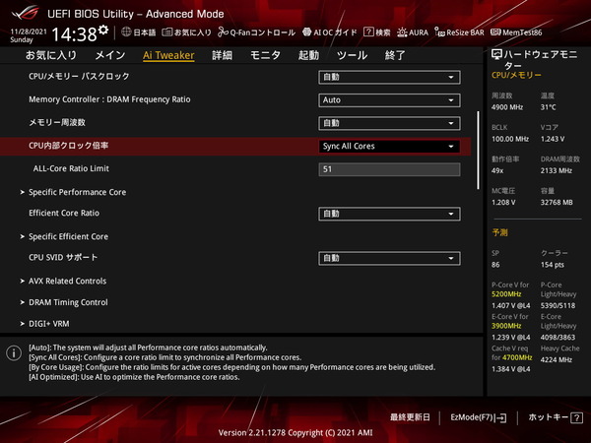Viewport: 591px width, 443px height.
Task: Open the Efficient Core Ratio dropdown
Action: (389, 214)
